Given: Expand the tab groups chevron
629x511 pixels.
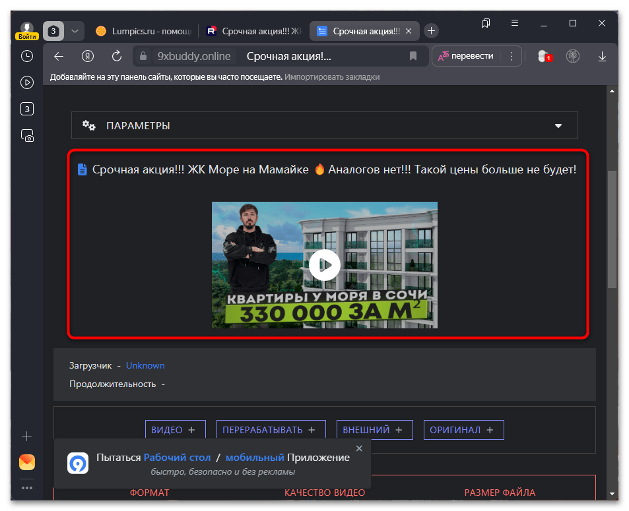Looking at the screenshot, I should (75, 31).
